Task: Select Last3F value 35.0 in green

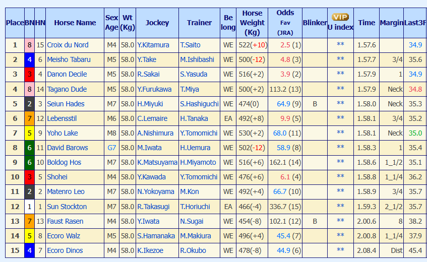Action: point(415,134)
